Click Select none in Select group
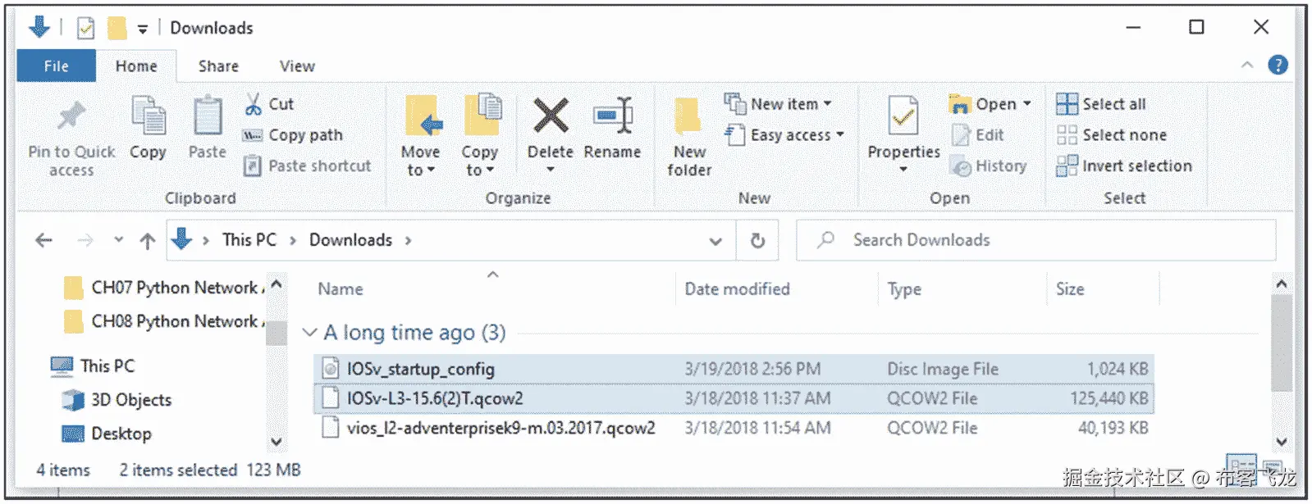This screenshot has width=1312, height=504. pyautogui.click(x=1112, y=135)
